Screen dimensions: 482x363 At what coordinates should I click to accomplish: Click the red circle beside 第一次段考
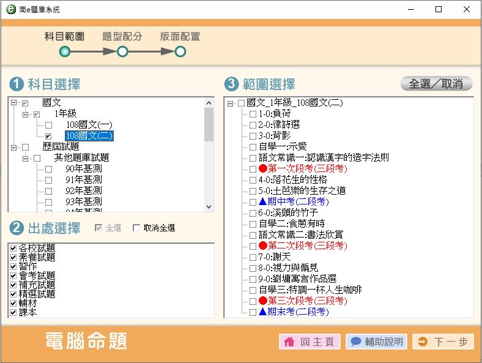click(x=263, y=169)
